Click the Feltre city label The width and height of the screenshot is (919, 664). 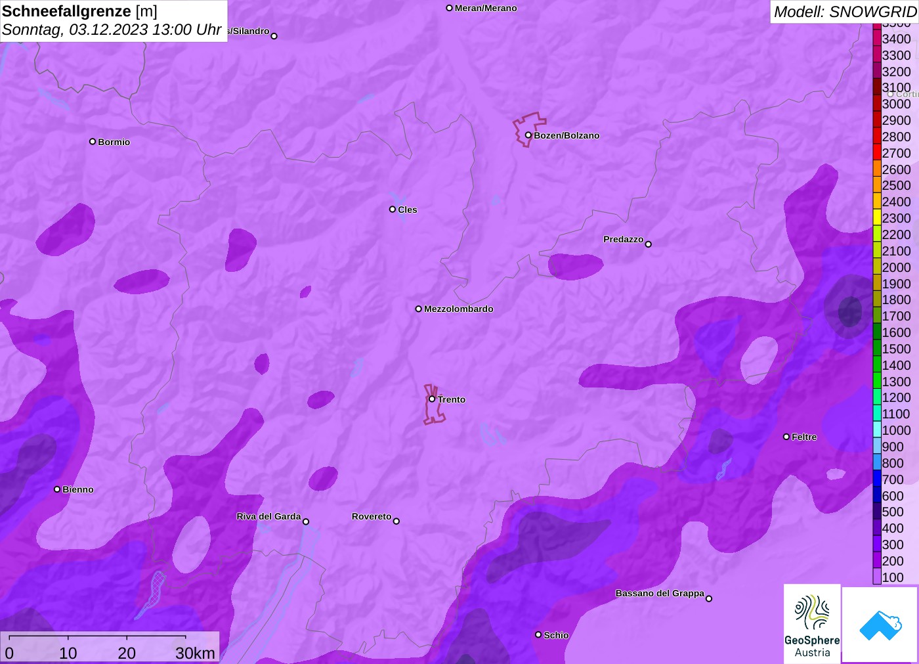(x=804, y=437)
